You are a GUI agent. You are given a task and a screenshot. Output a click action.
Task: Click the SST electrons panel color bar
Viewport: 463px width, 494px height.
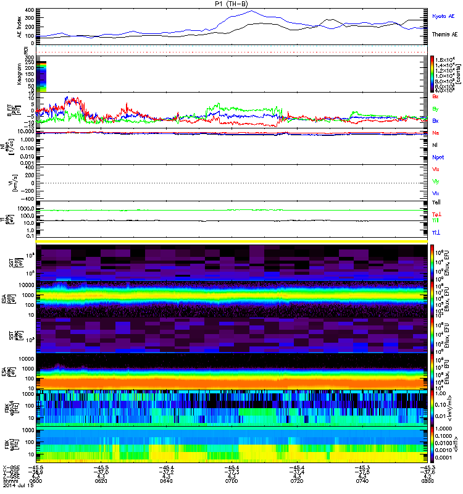[x=432, y=335]
